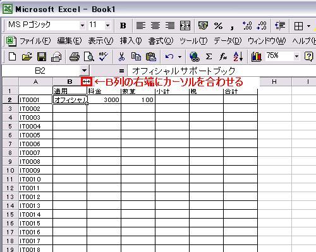The width and height of the screenshot is (316, 252).
Task: Click the Sort Ascending A-Z icon
Action: [238, 57]
